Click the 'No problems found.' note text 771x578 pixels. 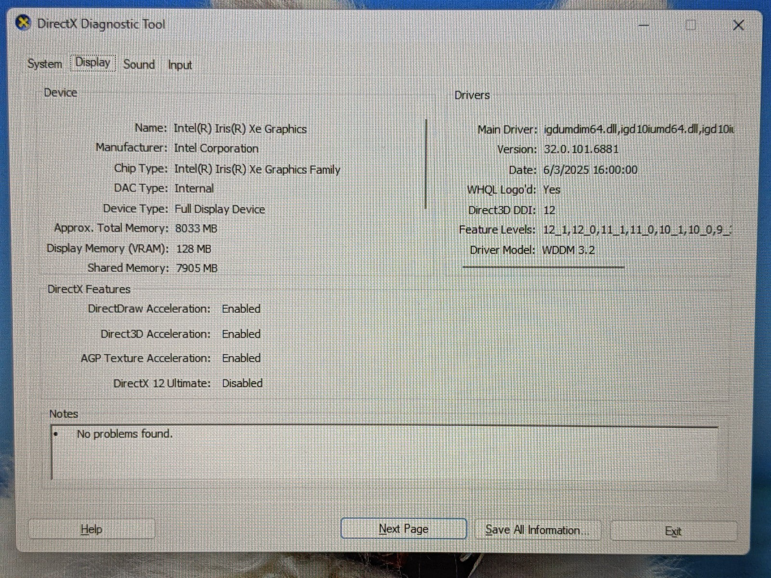(124, 434)
